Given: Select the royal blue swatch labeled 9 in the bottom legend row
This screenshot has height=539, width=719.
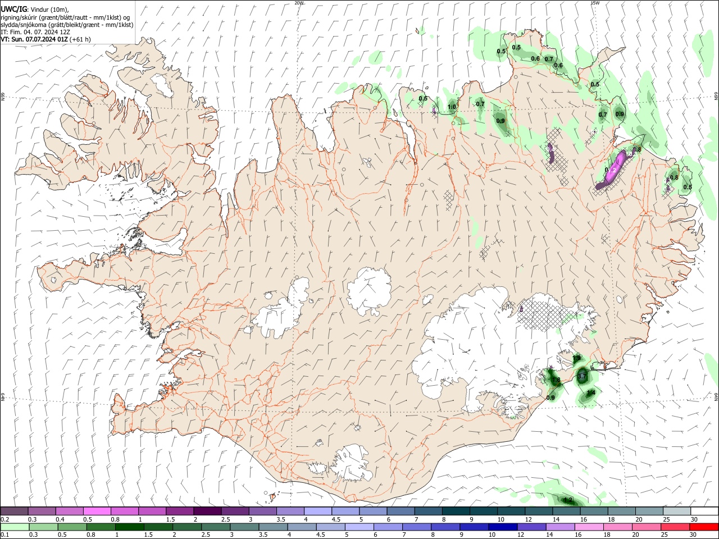Looking at the screenshot, I should click(x=474, y=527).
